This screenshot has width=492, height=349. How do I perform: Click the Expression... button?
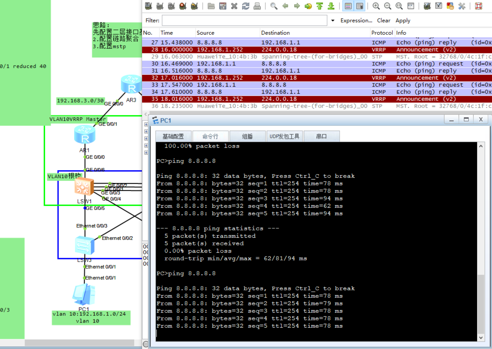[x=356, y=20]
